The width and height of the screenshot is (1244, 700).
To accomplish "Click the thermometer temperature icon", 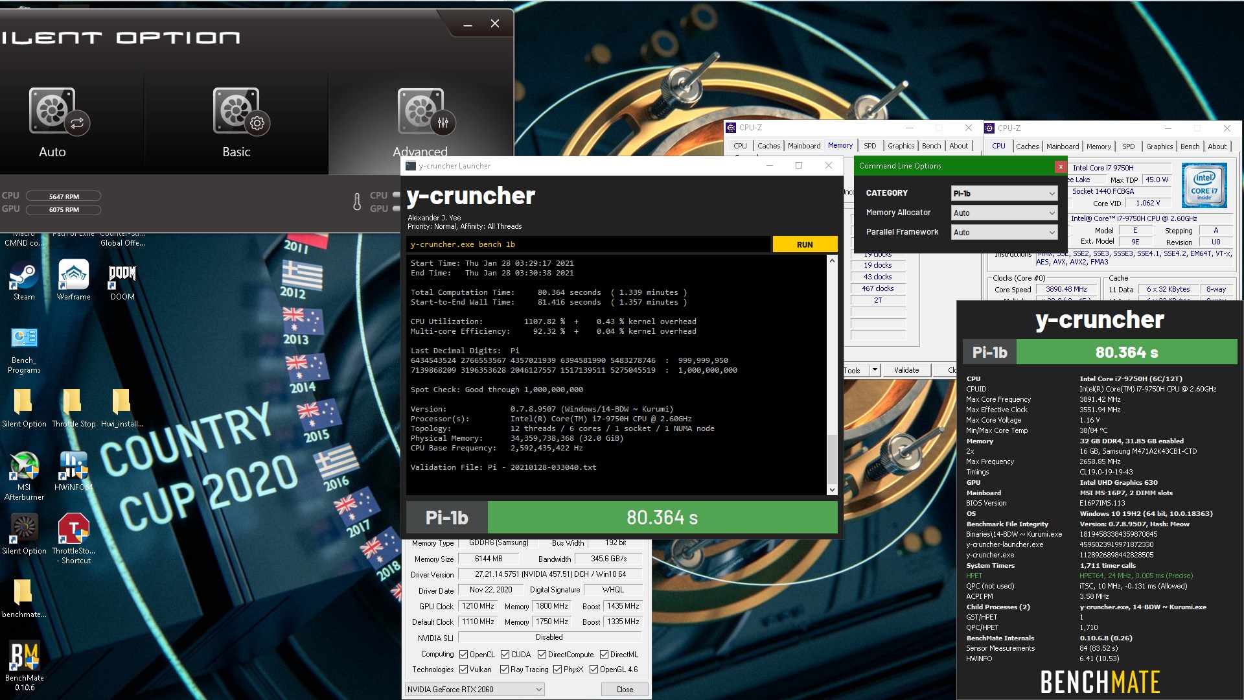I will [357, 202].
